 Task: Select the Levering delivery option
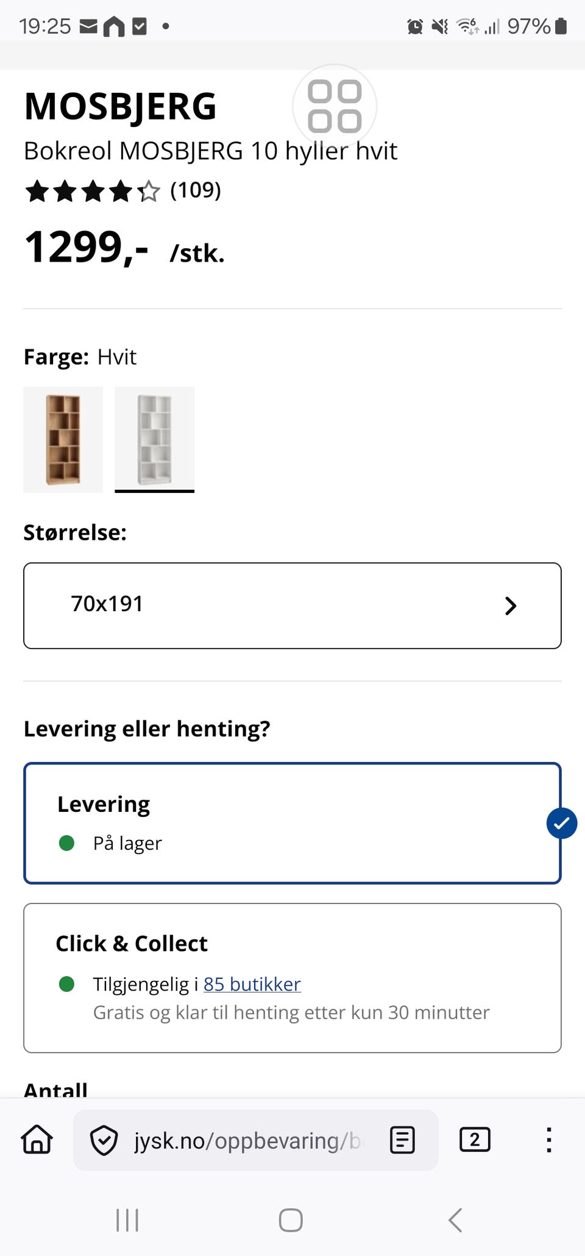point(292,823)
